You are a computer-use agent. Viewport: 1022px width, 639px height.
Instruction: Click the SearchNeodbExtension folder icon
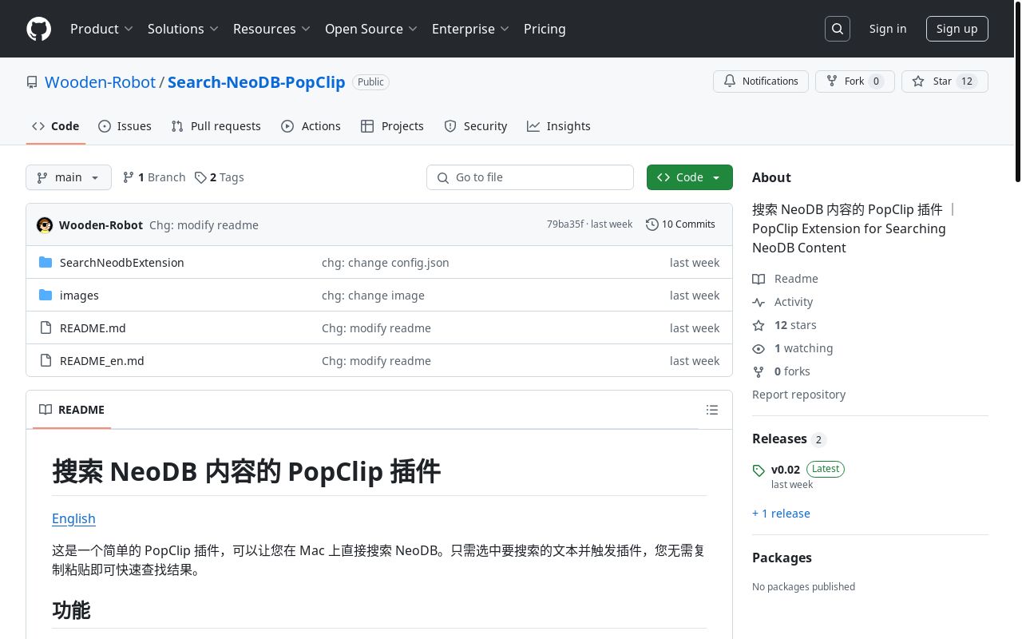(46, 262)
